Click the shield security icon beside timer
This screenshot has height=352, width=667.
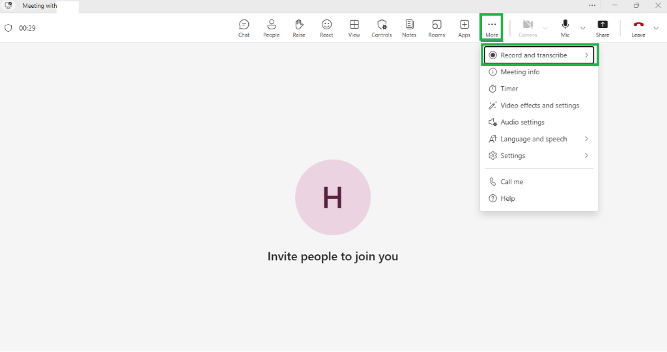tap(8, 28)
